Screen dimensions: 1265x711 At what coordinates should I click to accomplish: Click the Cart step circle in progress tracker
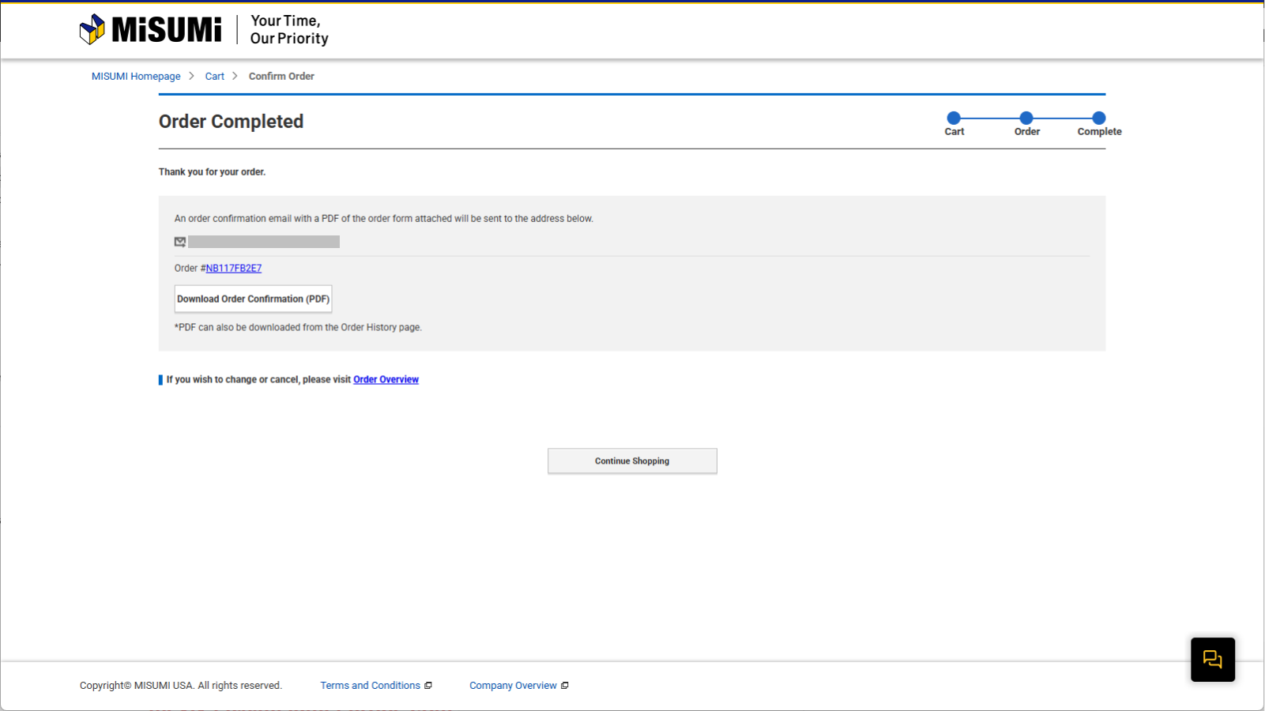pos(954,118)
